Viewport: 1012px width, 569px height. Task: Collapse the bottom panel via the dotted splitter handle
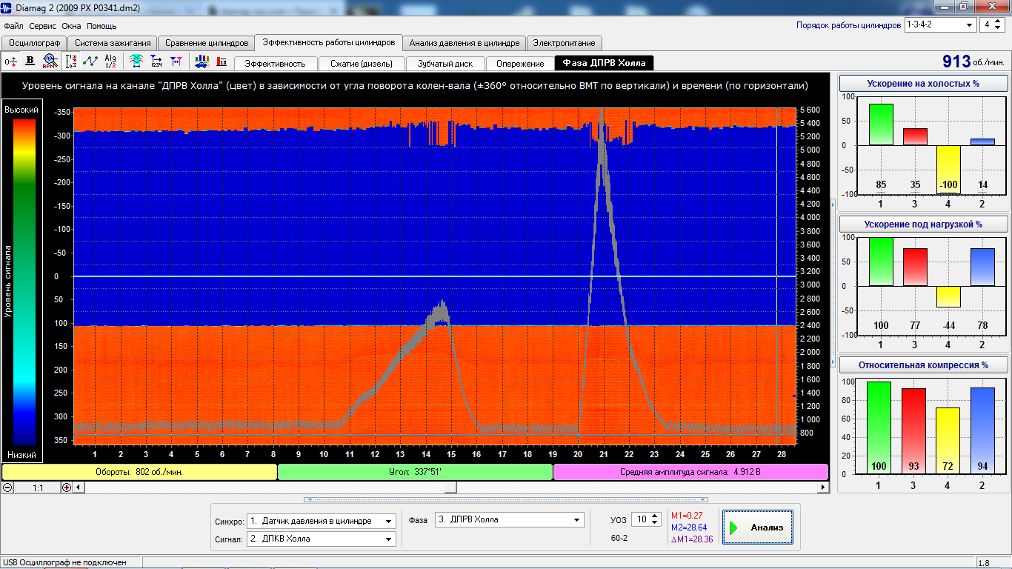coord(506,500)
